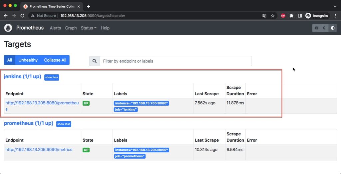Select the All targets filter button
Viewport: 341px width, 174px height.
coord(10,60)
